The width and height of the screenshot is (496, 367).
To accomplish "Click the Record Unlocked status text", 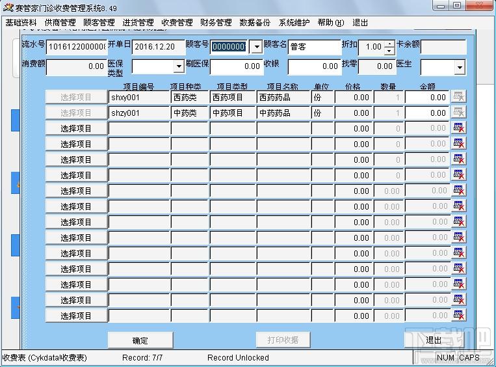I will [238, 358].
